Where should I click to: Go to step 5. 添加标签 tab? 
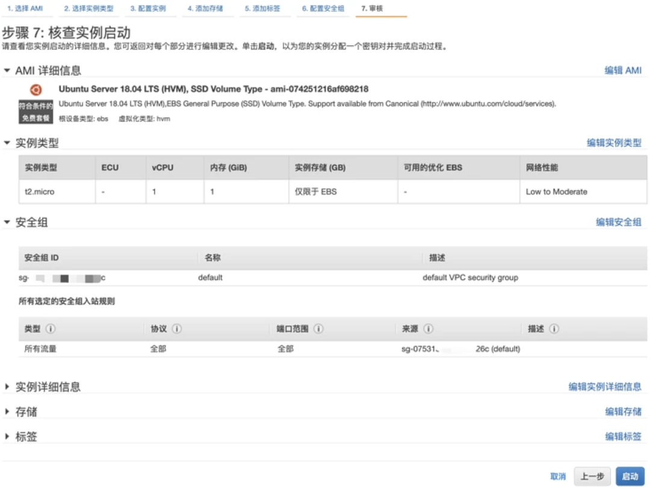pos(262,8)
